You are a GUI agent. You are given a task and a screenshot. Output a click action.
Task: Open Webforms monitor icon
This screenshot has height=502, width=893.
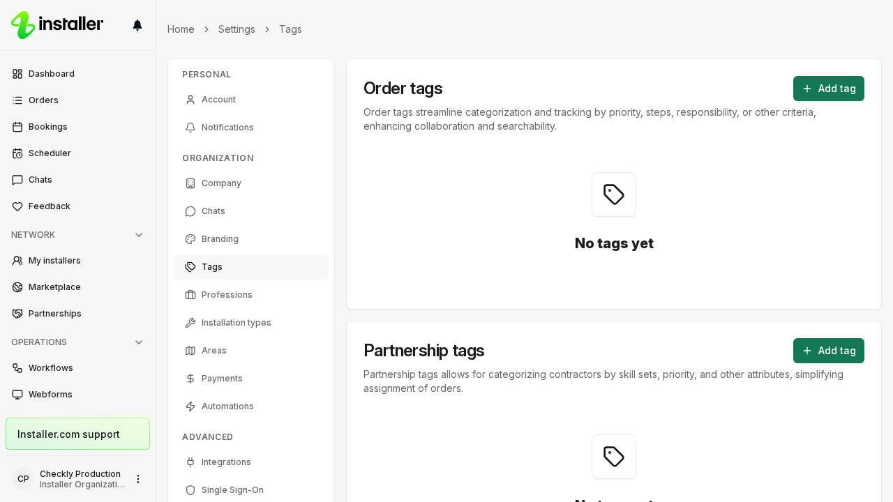pyautogui.click(x=17, y=395)
